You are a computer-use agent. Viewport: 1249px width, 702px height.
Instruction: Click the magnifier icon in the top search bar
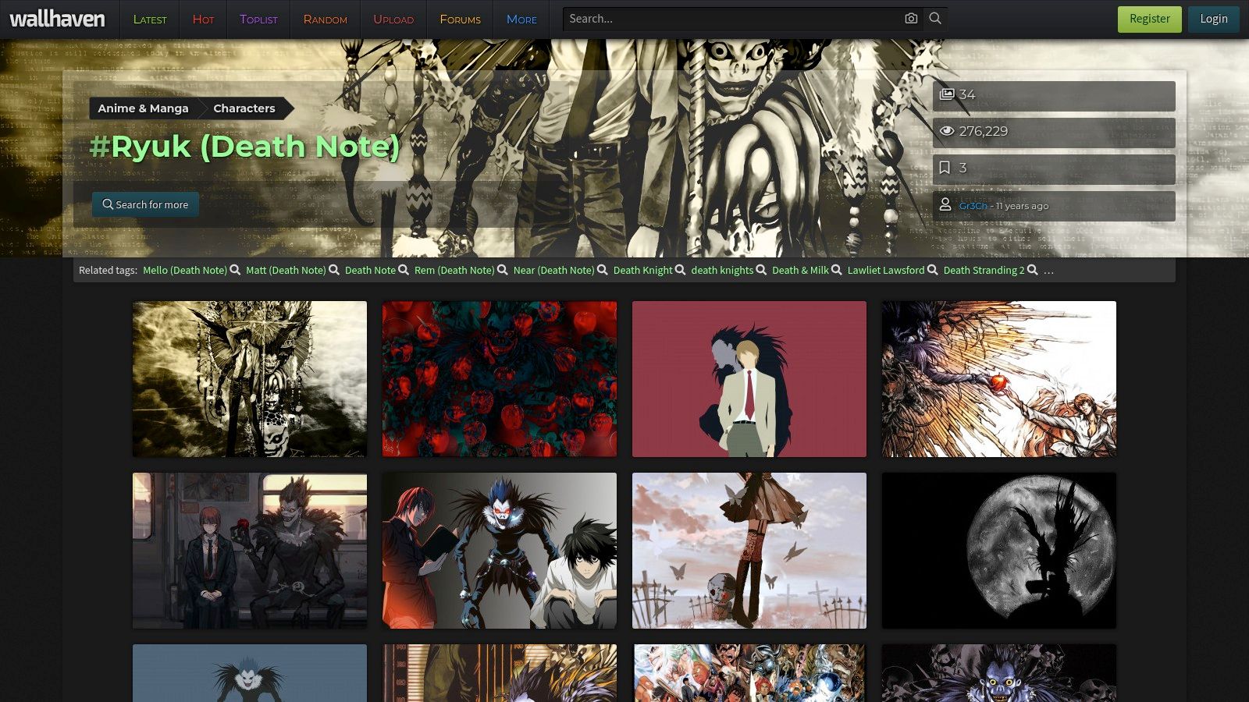tap(935, 19)
